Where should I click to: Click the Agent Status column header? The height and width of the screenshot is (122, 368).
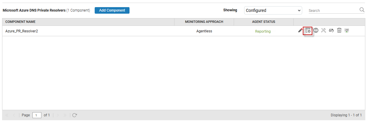tap(263, 22)
